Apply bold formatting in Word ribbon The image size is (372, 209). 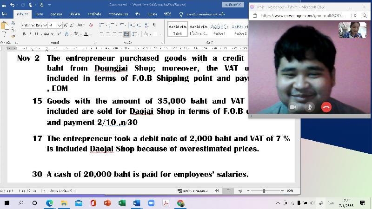pos(24,34)
